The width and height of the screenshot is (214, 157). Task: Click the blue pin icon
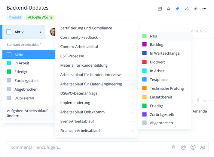(177, 9)
